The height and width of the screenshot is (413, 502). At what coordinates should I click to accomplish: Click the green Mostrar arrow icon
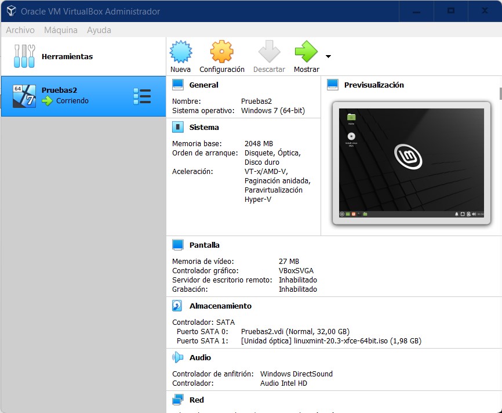click(306, 52)
